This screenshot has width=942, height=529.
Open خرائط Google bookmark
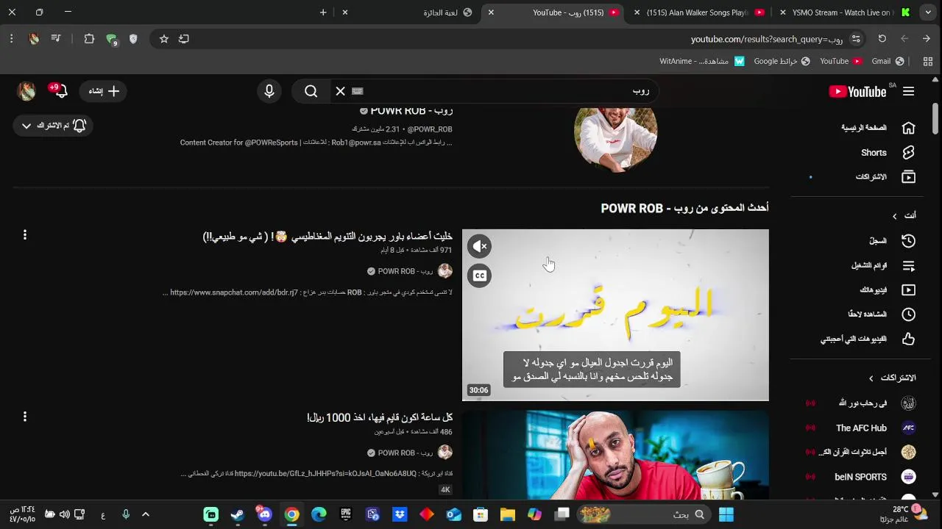(782, 62)
